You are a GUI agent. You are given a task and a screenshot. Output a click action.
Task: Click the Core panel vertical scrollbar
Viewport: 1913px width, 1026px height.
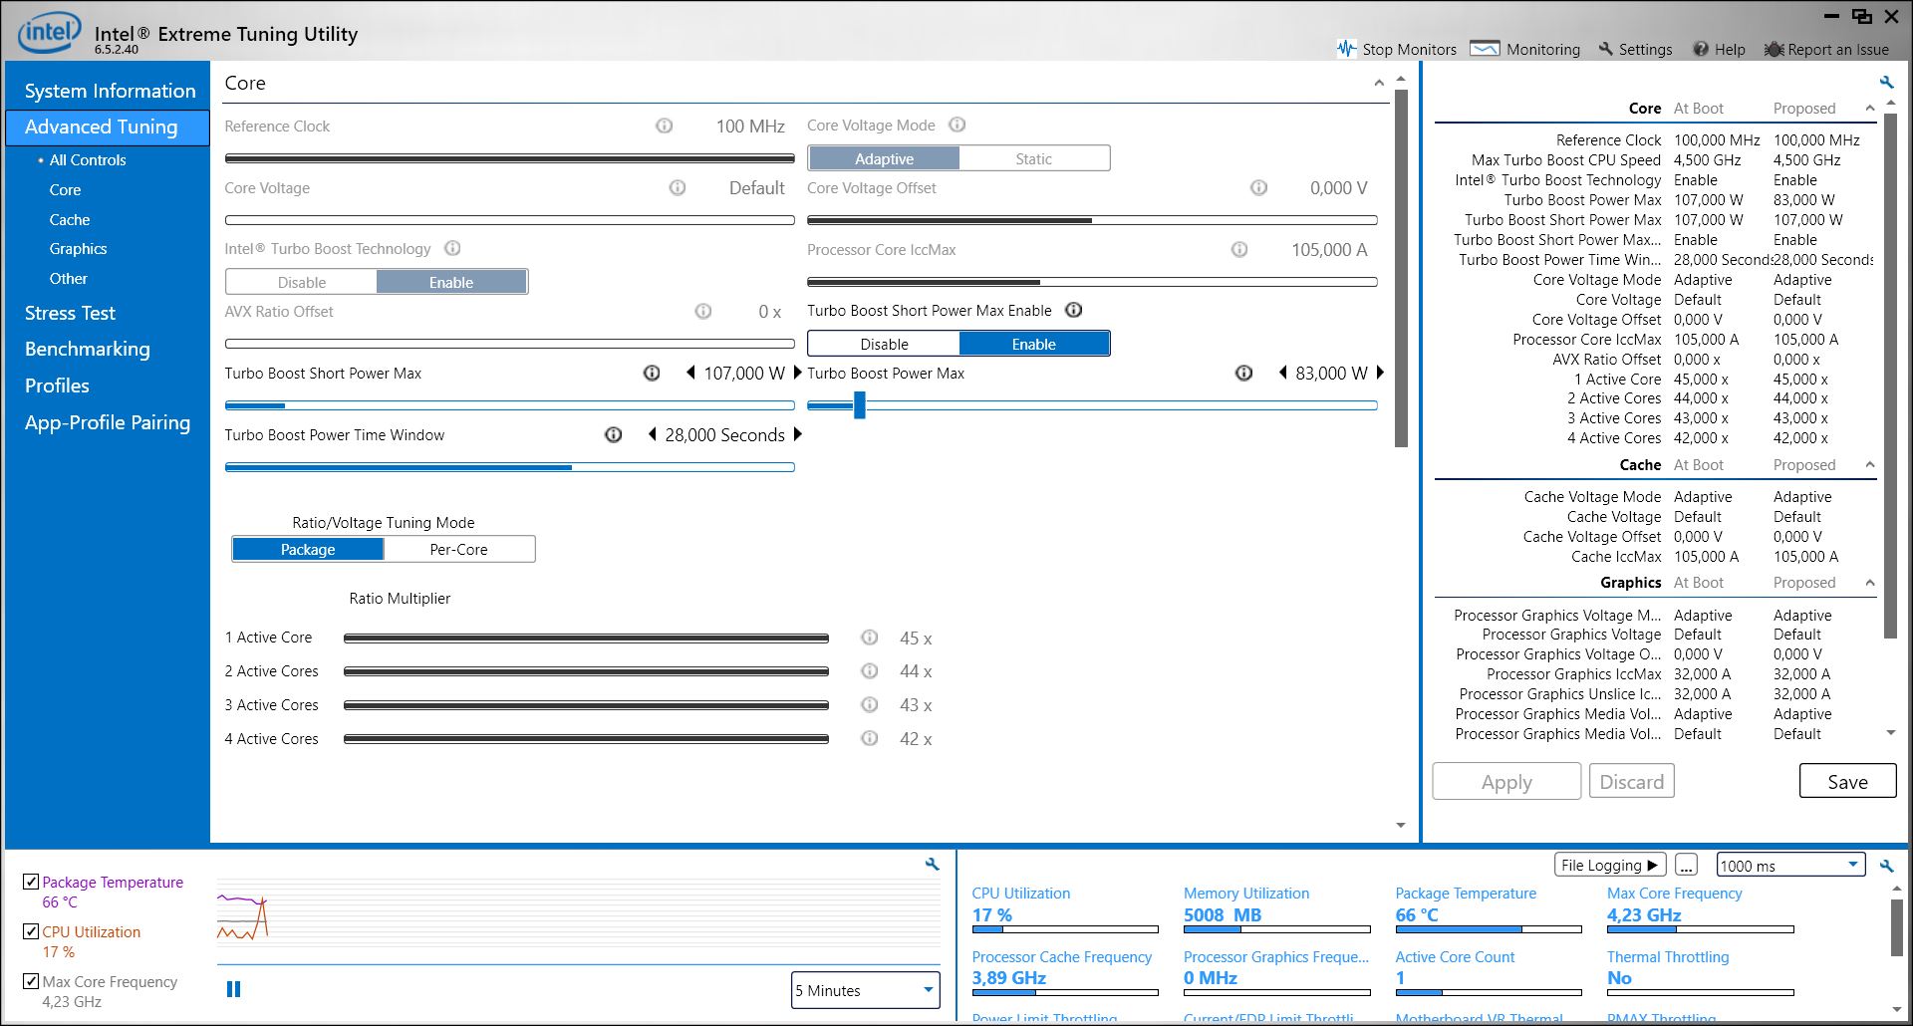click(1401, 269)
